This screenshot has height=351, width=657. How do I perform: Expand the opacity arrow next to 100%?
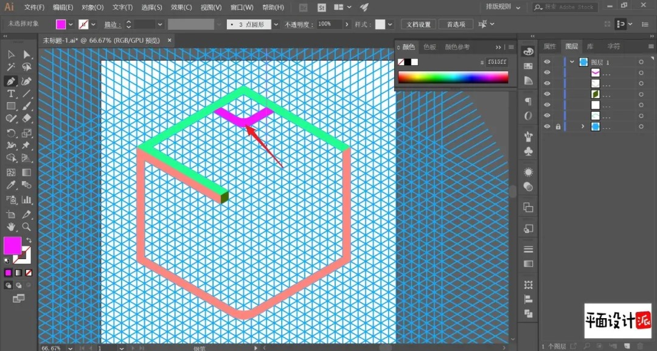click(347, 25)
